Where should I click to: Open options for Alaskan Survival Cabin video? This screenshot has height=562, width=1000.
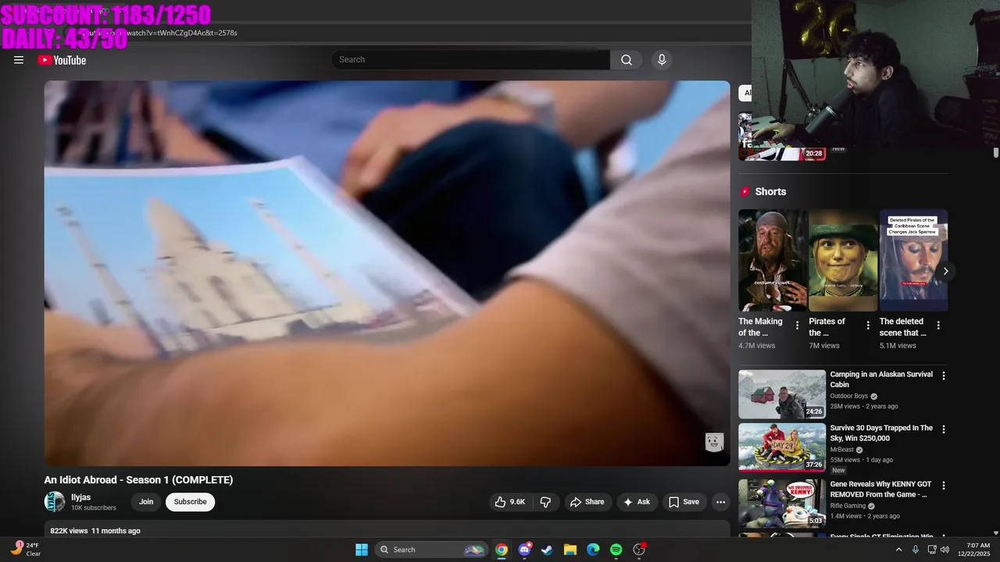tap(943, 376)
